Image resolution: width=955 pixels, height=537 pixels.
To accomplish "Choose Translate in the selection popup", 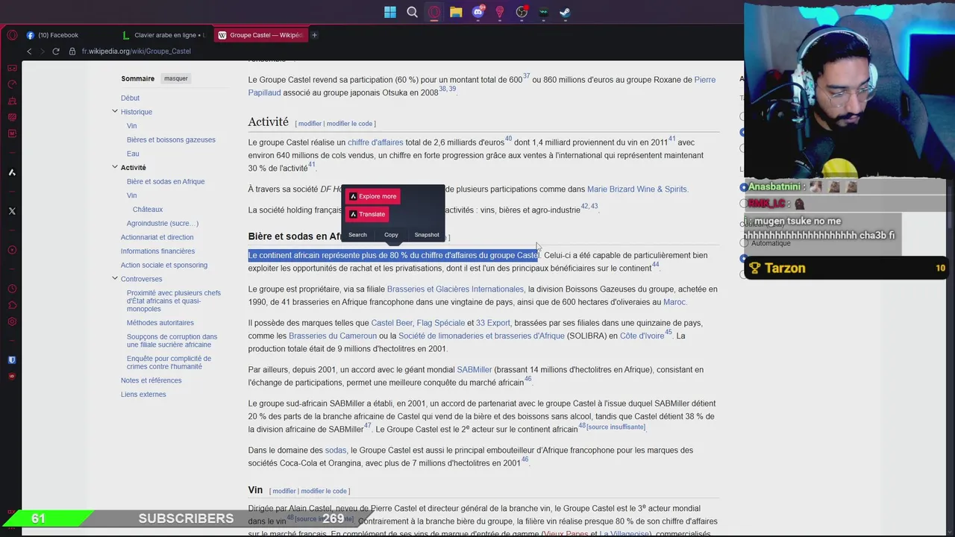I will (367, 214).
